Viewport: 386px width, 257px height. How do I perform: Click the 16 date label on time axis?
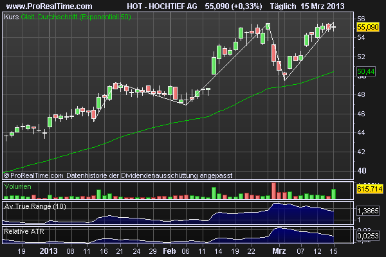[x=104, y=251]
